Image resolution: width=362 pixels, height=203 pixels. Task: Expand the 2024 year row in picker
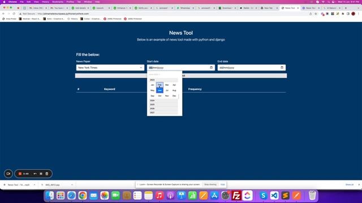point(163,100)
